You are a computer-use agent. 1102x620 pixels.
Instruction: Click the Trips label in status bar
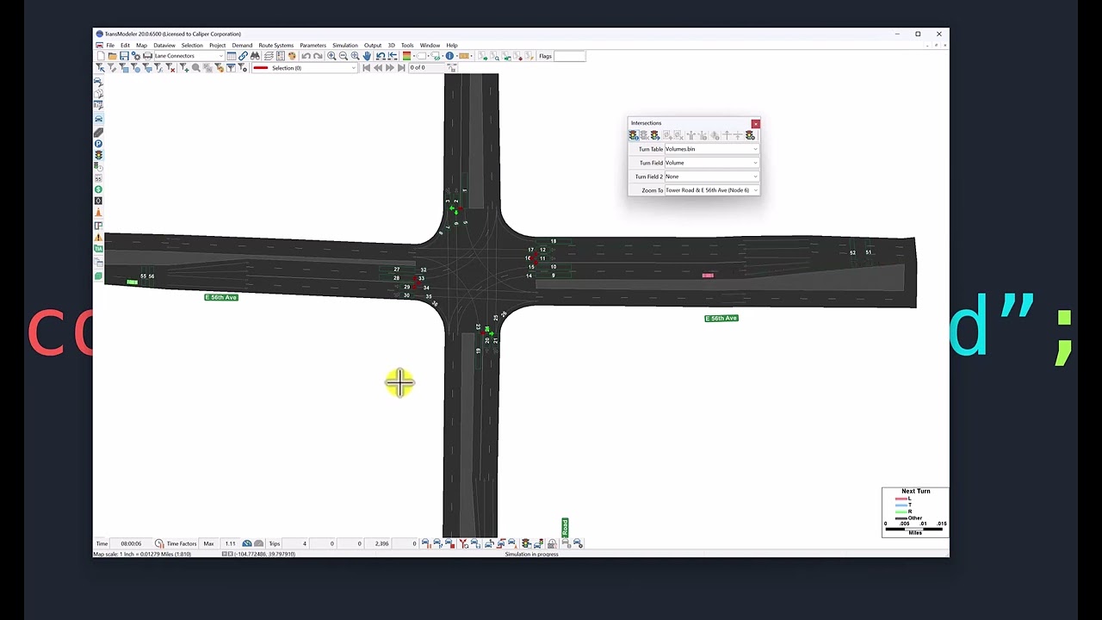275,543
